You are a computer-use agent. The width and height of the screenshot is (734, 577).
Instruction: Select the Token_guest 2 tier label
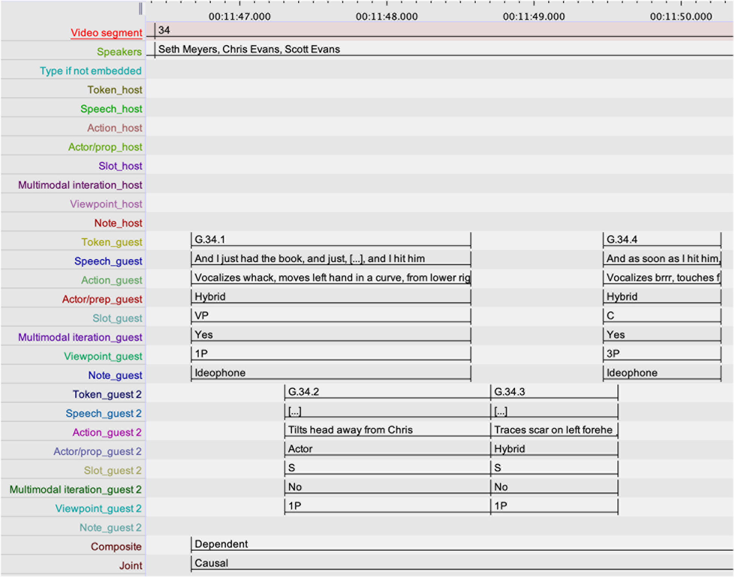(107, 394)
